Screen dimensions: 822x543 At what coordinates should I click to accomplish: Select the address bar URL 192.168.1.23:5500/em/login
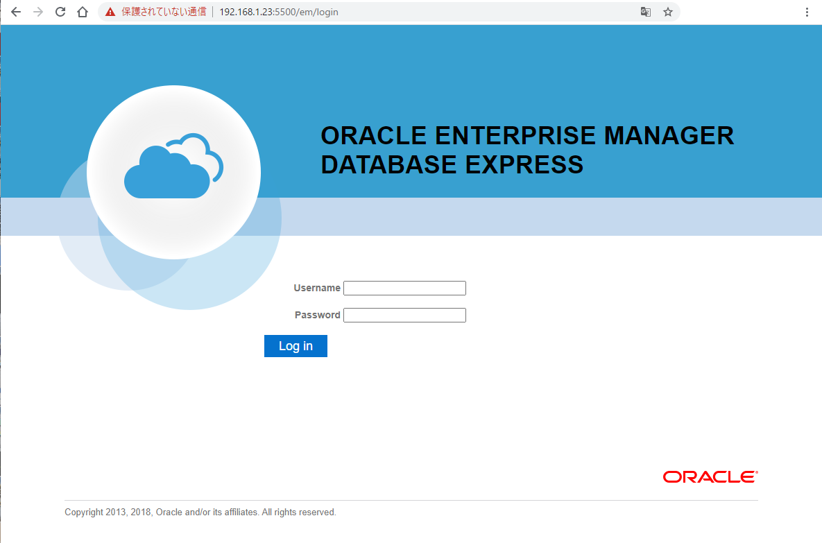[x=279, y=12]
